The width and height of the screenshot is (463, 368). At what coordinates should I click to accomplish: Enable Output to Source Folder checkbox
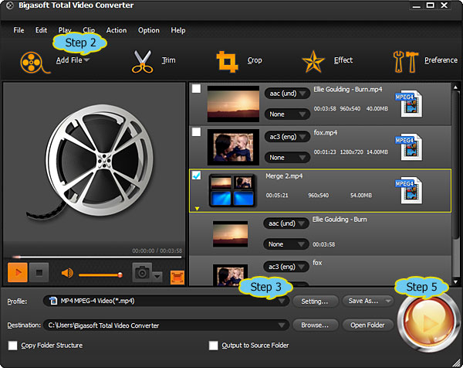point(213,346)
